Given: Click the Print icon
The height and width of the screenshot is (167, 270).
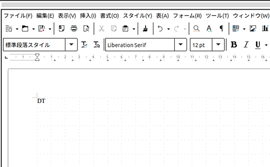Looking at the screenshot, I should click(74, 29).
